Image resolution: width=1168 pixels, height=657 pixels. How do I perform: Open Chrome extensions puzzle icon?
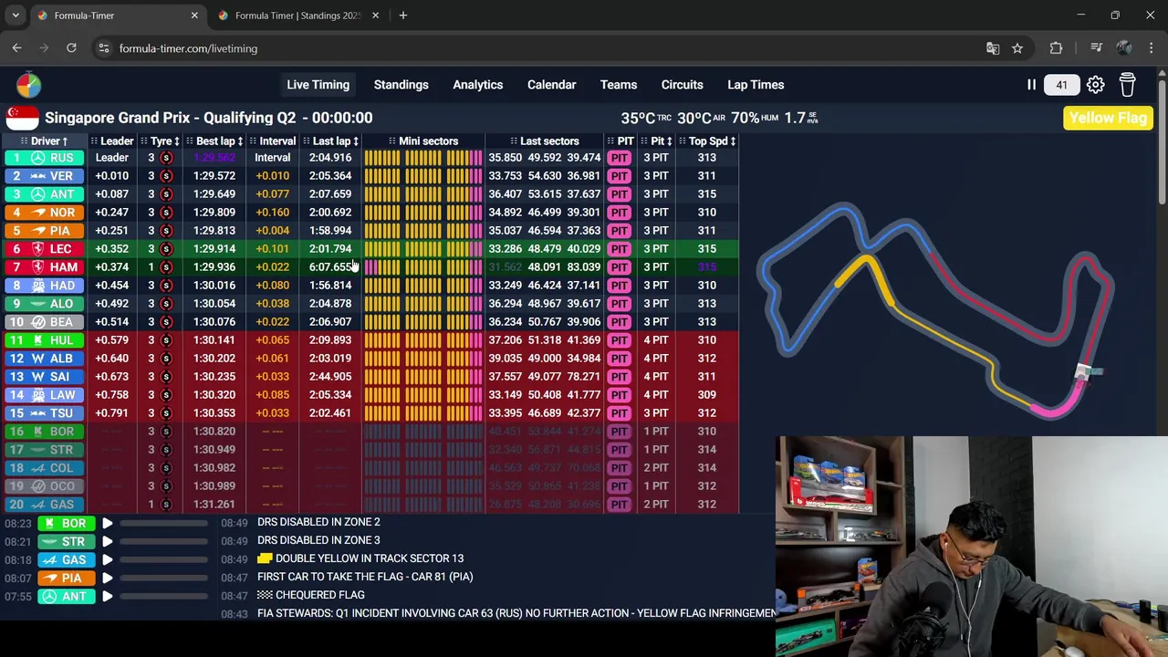[x=1056, y=48]
